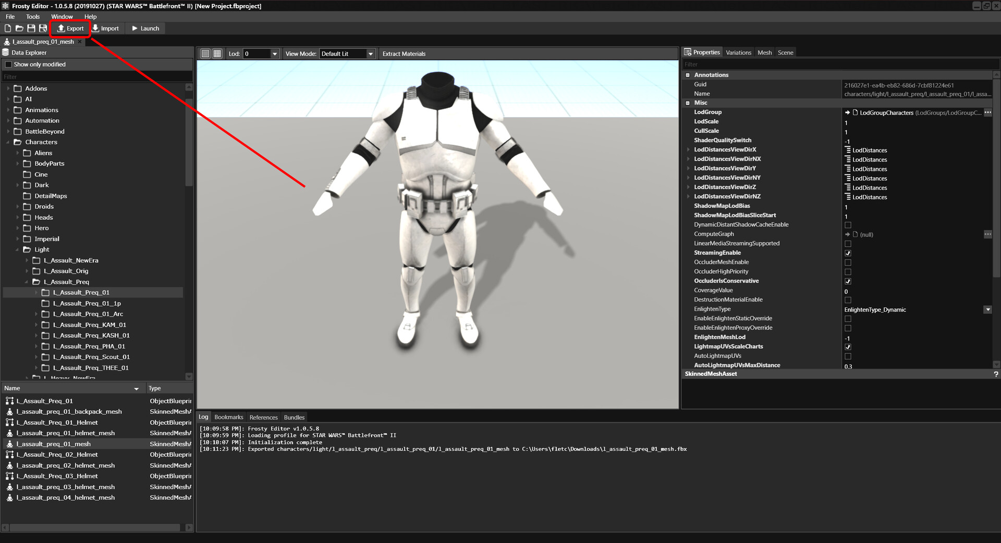This screenshot has height=543, width=1001.
Task: Click the L_Assault_Preq_01 ObjectBlueprint icon
Action: 9,401
